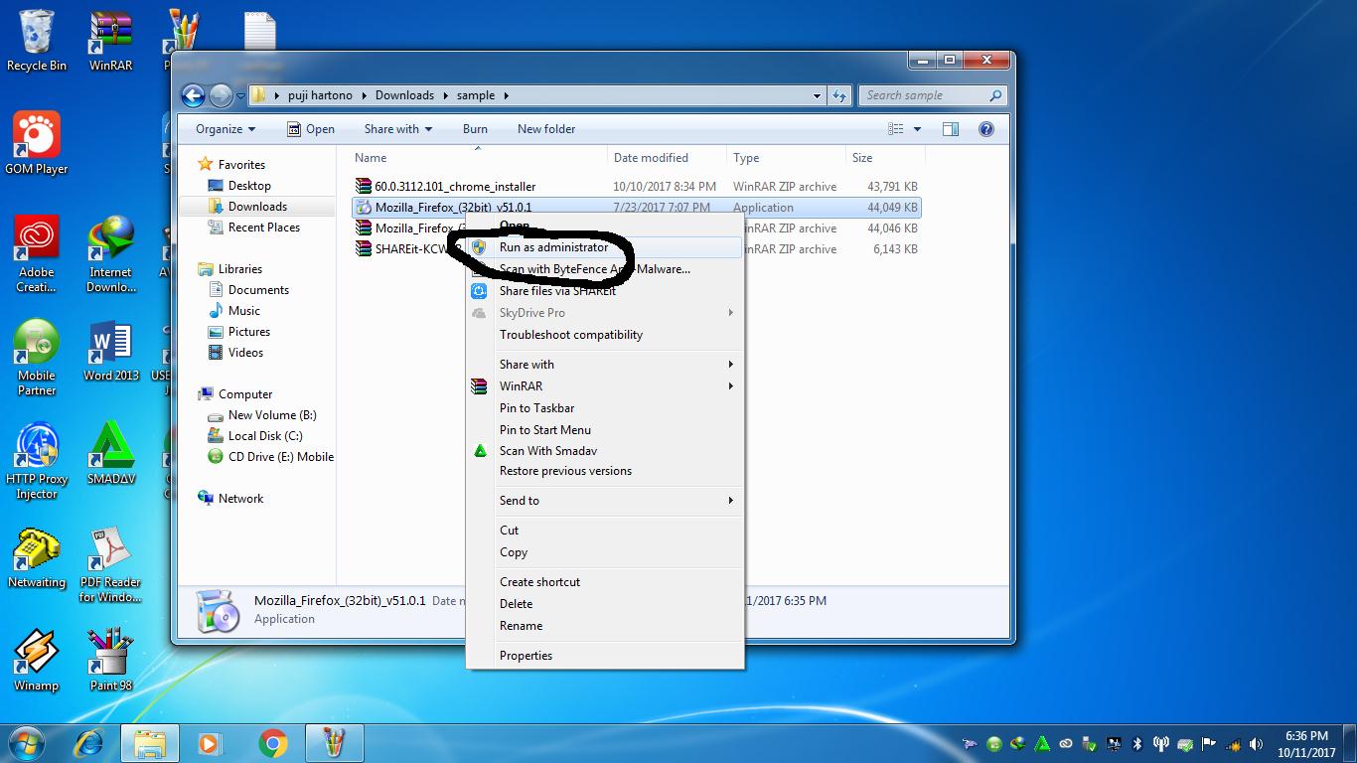Open the view options dropdown arrow
This screenshot has height=763, width=1357.
(x=917, y=129)
